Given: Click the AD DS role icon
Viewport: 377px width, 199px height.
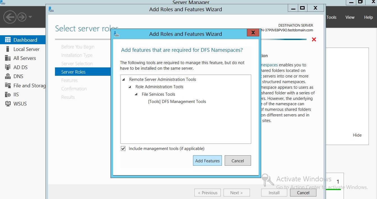Looking at the screenshot, I should pos(8,67).
